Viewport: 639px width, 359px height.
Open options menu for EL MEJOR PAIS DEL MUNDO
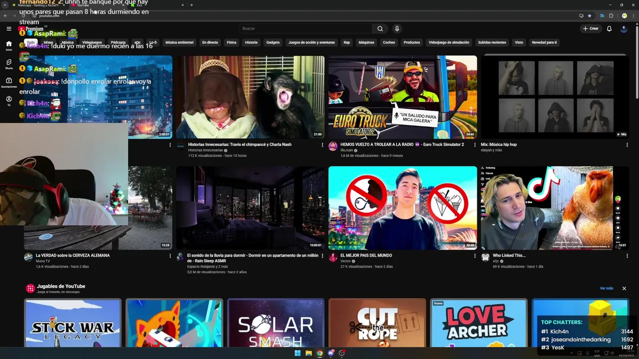coord(475,256)
